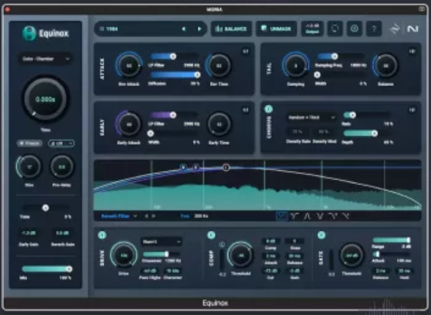Click the Chorus Depth slider
Screen dimensions: 431x315
coord(368,133)
